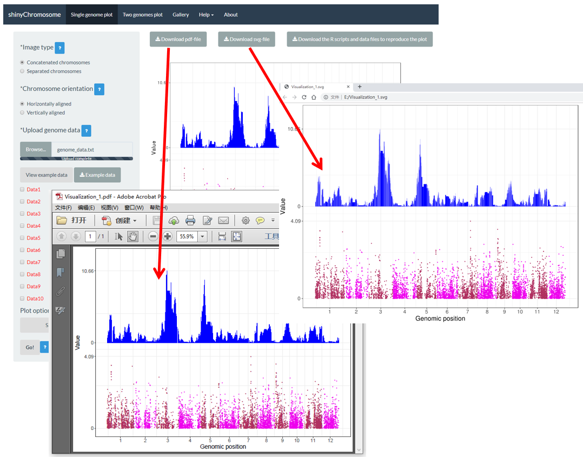Choose the hand pan tool in Acrobat
Viewport: 583px width, 457px height.
[132, 236]
